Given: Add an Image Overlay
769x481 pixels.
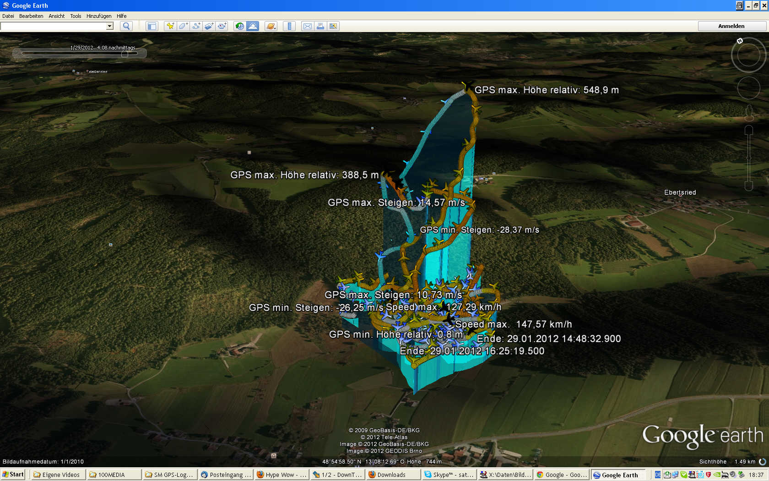Looking at the screenshot, I should tap(209, 26).
